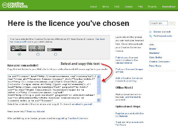Image resolution: width=178 pixels, height=128 pixels.
Task: Focus the Search site field
Action: coord(158,23)
